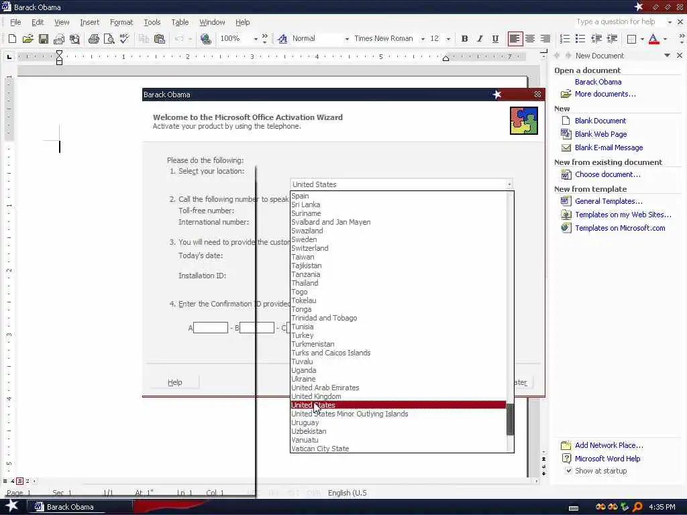Open Styles and Formatting AA icon
The width and height of the screenshot is (687, 515).
282,39
